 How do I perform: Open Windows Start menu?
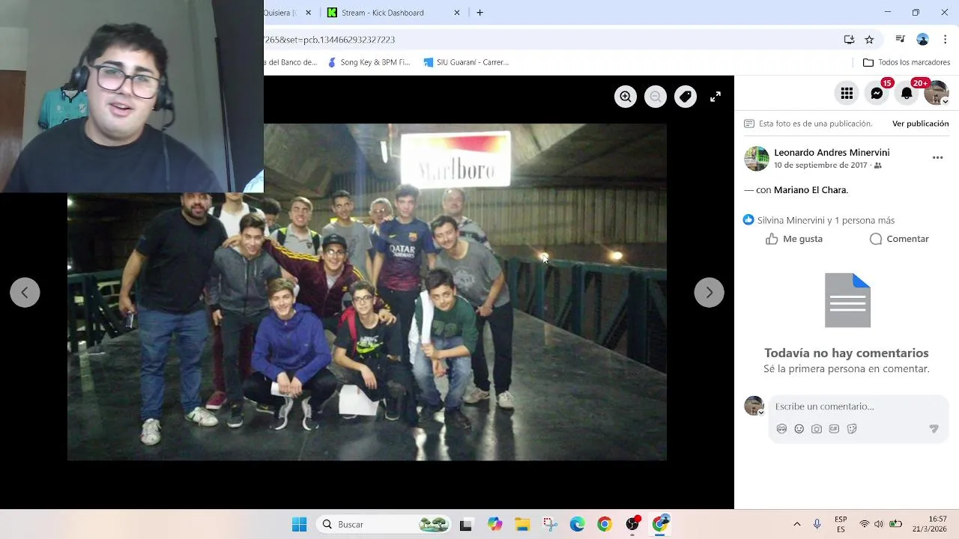pos(299,525)
